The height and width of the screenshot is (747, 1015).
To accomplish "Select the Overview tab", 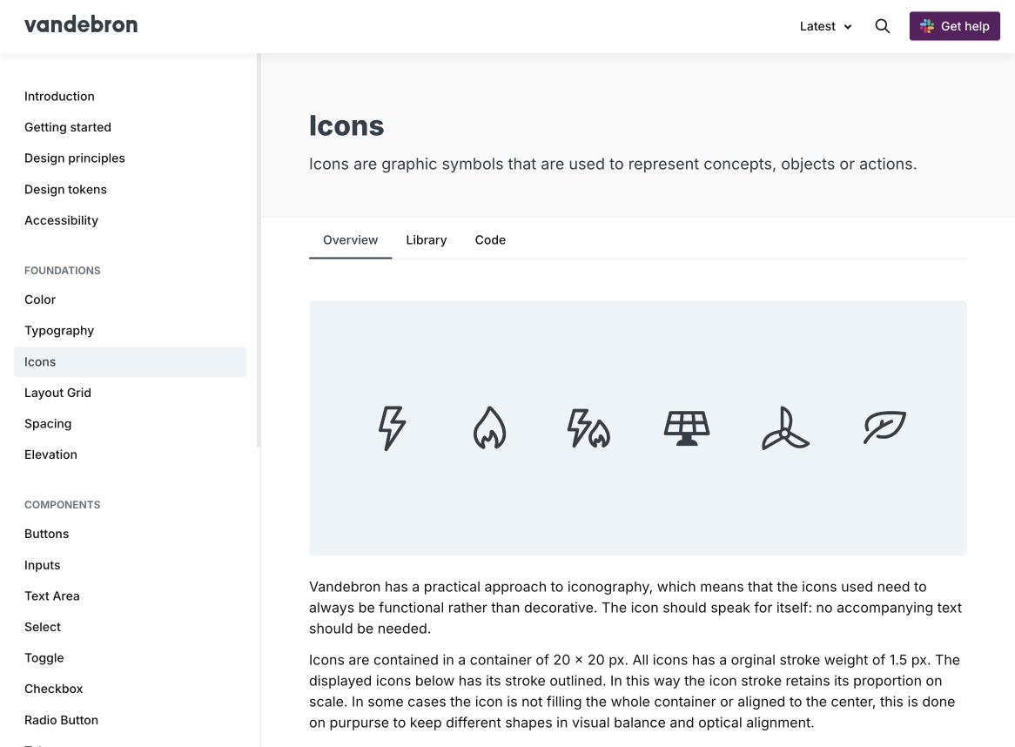I will [350, 240].
